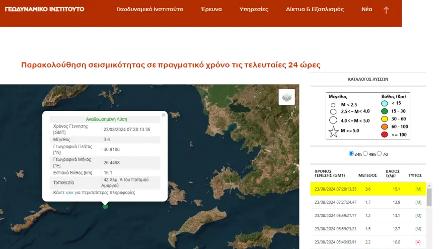Click the scroll-to-top arrow icon
Screen dimensions: 443x249
pos(386,10)
